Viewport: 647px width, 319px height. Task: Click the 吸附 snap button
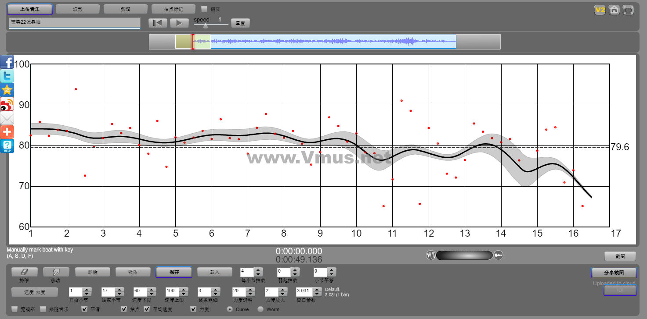click(x=133, y=272)
